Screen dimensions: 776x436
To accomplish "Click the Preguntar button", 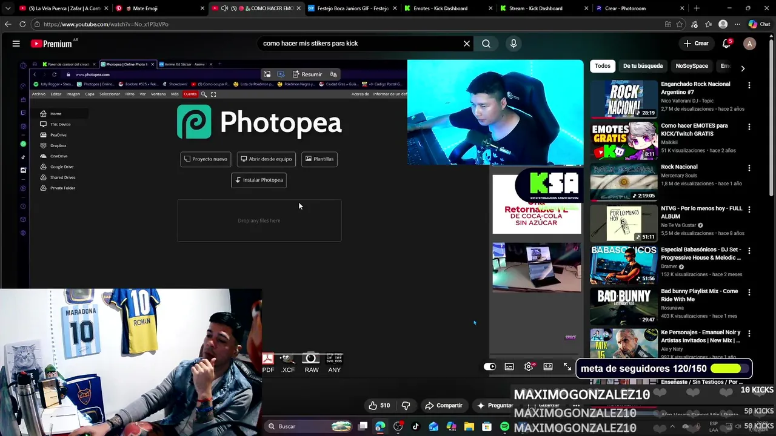I will pyautogui.click(x=495, y=406).
